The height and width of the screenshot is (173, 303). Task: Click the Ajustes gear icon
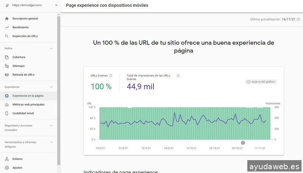(7, 168)
